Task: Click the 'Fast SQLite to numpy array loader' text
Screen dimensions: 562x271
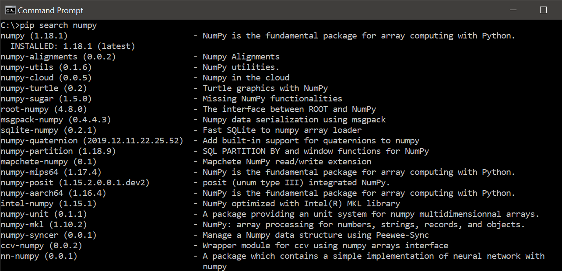Action: tap(282, 130)
